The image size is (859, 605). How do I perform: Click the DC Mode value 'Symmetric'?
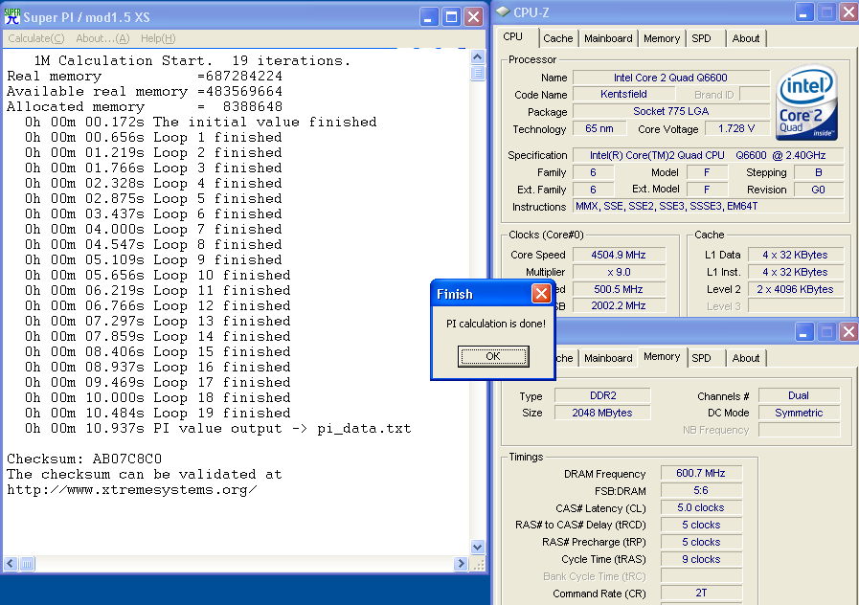coord(799,413)
